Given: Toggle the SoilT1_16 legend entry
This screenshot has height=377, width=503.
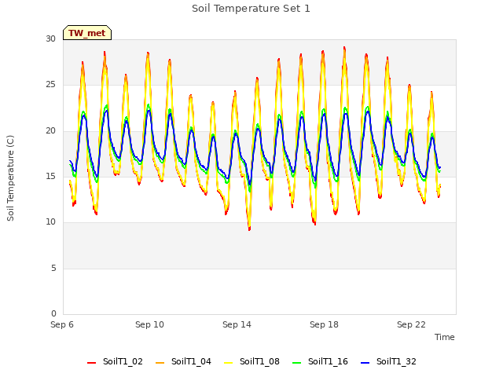Looking at the screenshot, I should point(320,361).
